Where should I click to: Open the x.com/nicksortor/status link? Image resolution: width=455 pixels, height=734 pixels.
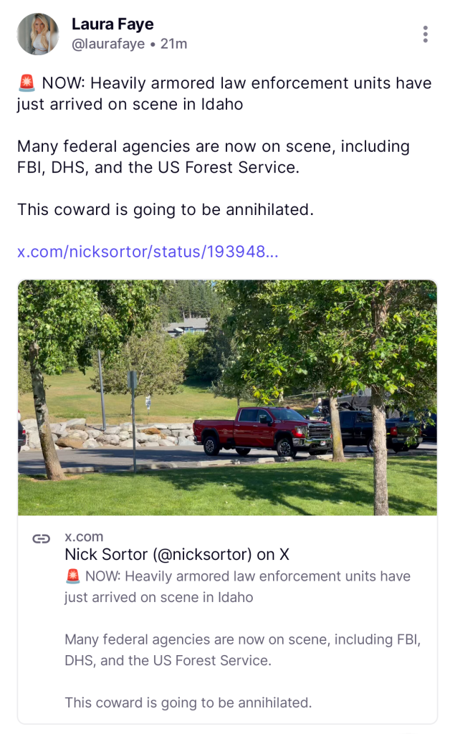(x=148, y=252)
